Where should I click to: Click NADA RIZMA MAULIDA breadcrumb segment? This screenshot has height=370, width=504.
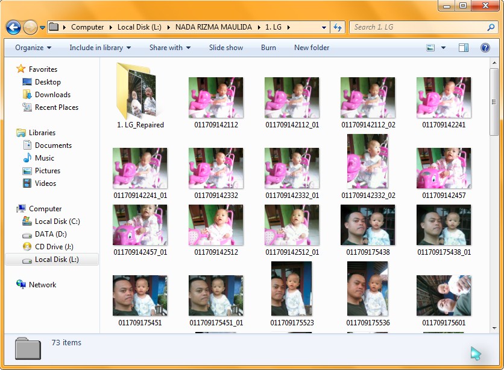(213, 27)
